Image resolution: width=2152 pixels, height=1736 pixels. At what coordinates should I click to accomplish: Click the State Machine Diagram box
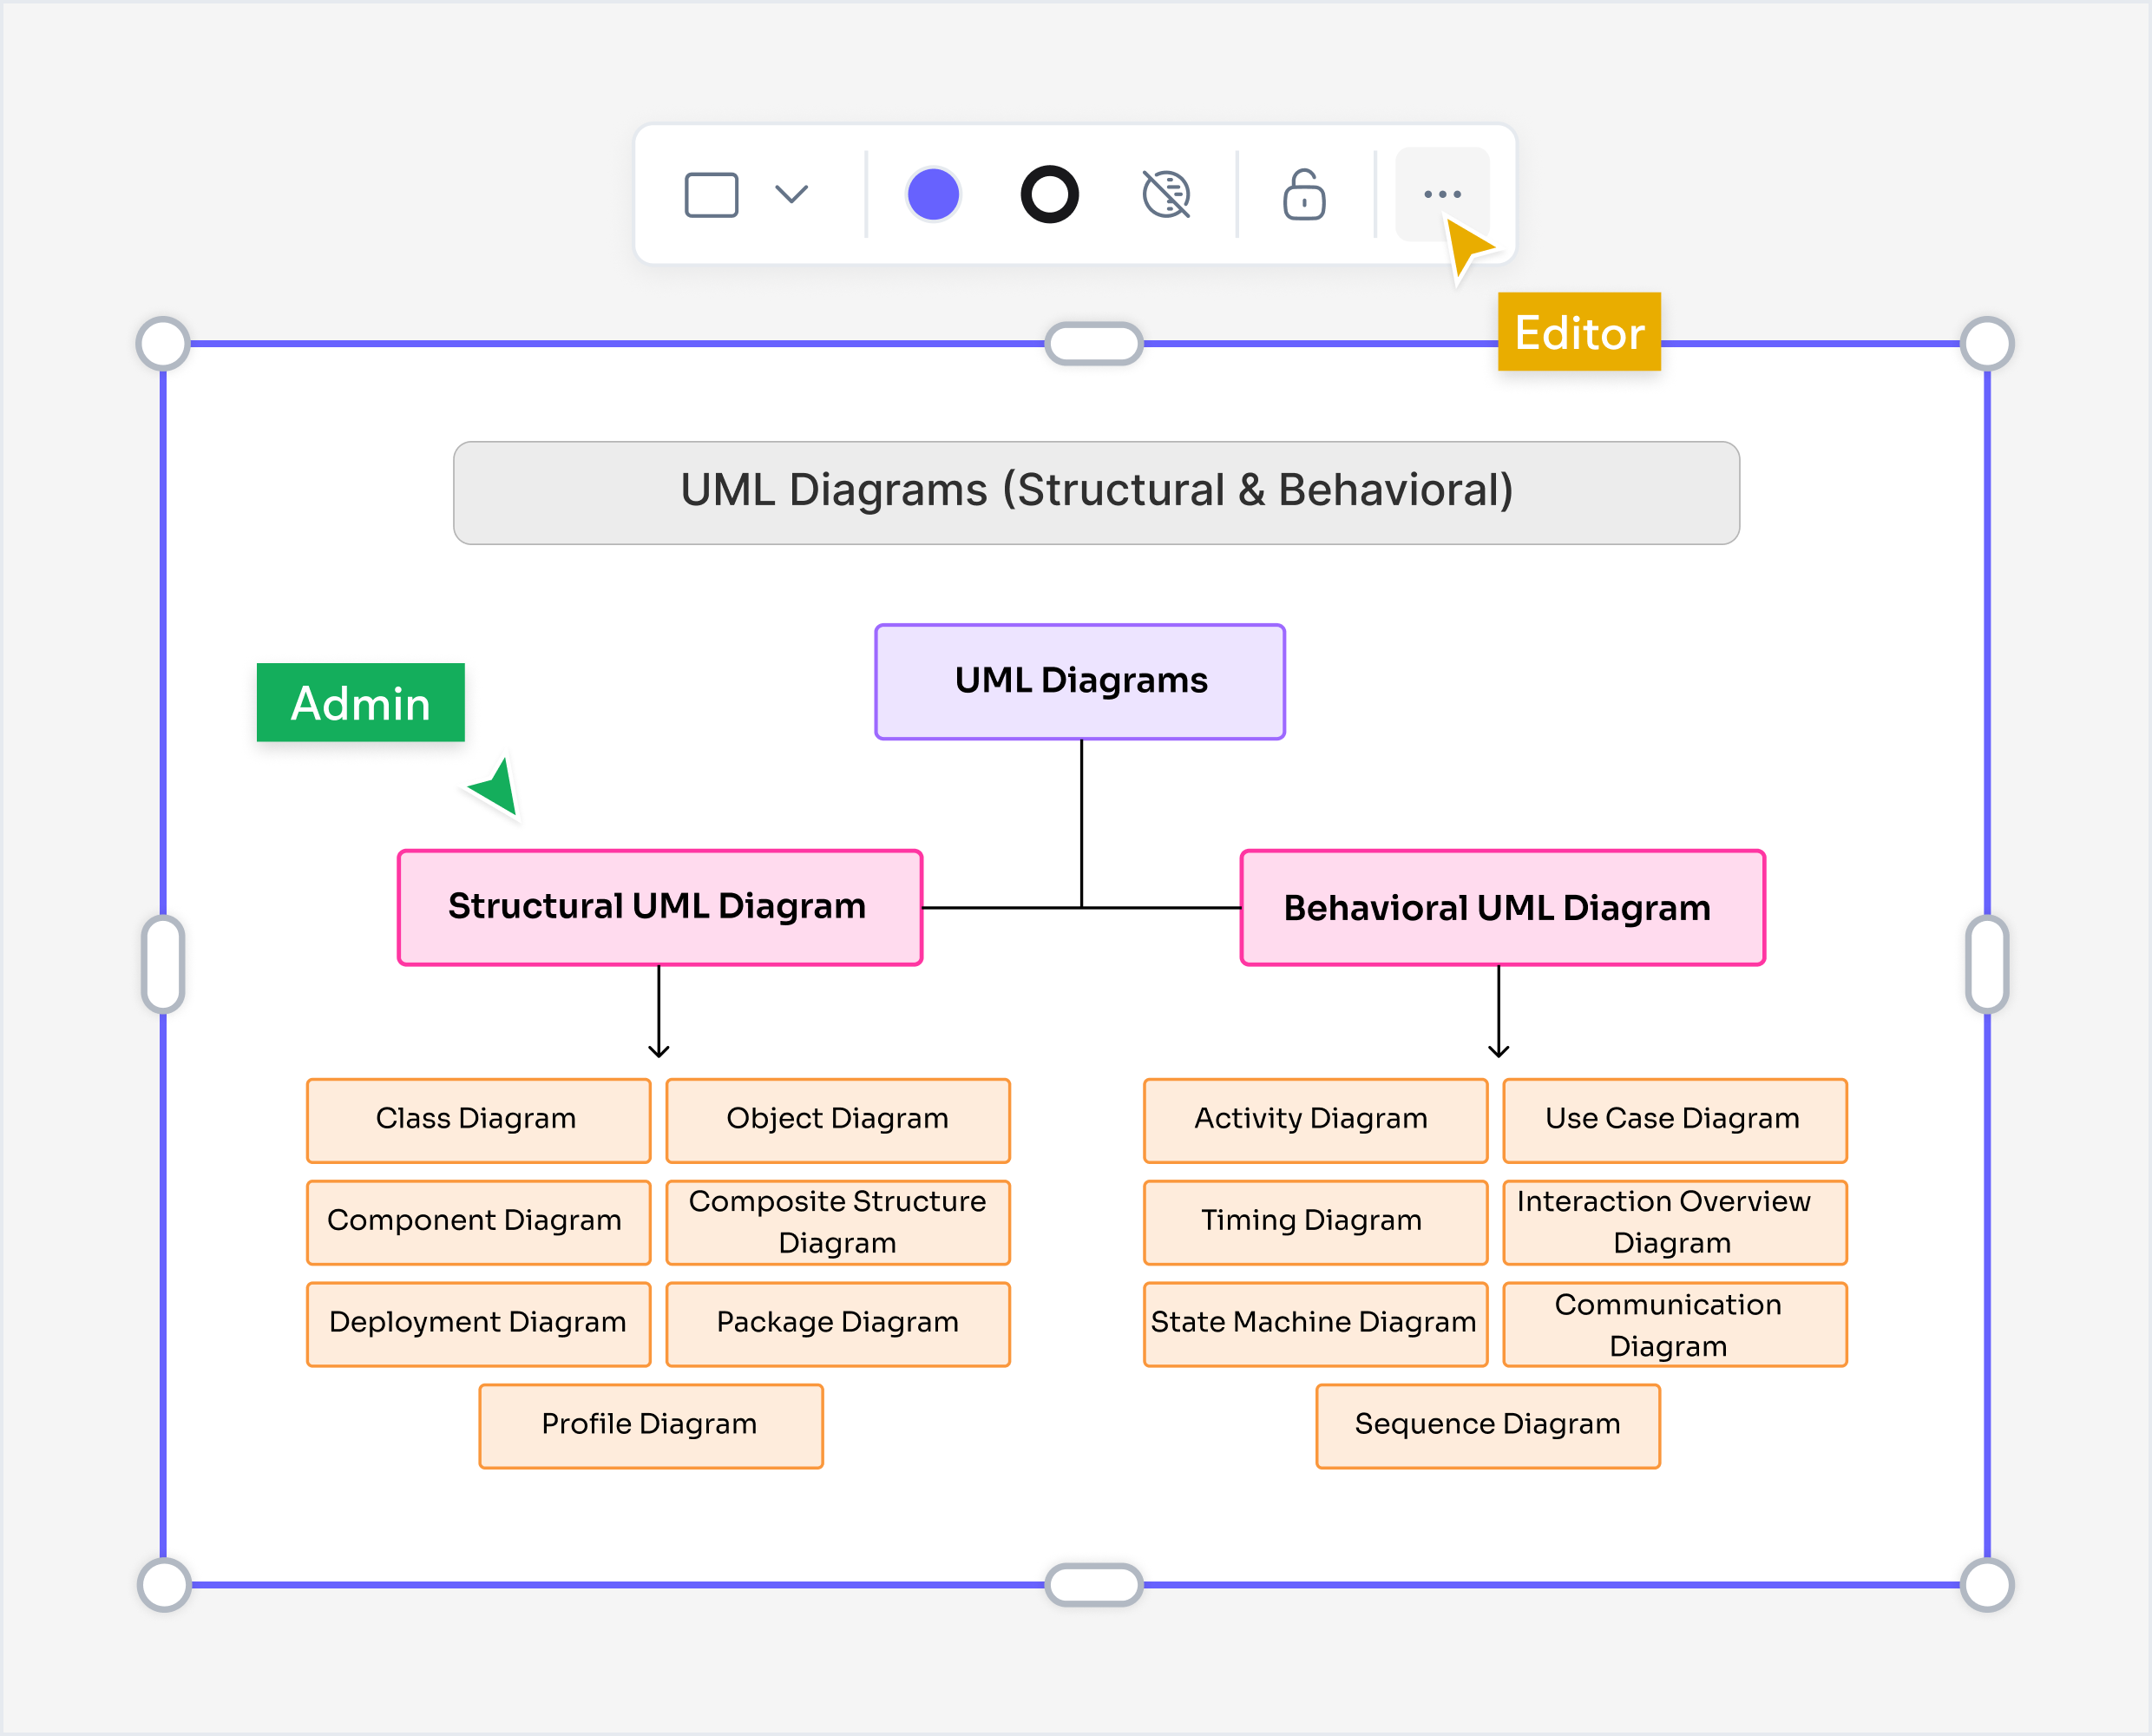coord(1316,1324)
